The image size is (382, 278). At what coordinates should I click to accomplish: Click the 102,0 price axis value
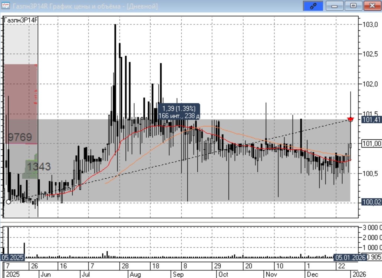[x=370, y=84]
